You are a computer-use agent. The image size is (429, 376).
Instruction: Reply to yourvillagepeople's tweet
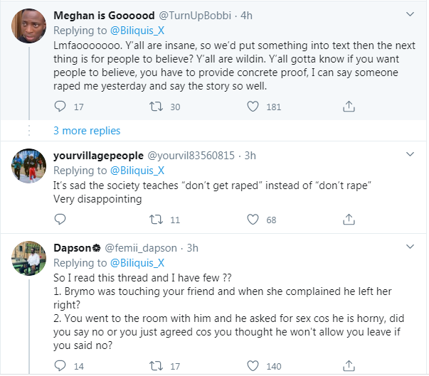(60, 219)
